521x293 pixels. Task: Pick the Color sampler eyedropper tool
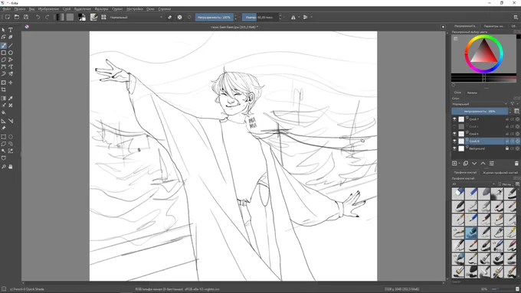(11, 98)
